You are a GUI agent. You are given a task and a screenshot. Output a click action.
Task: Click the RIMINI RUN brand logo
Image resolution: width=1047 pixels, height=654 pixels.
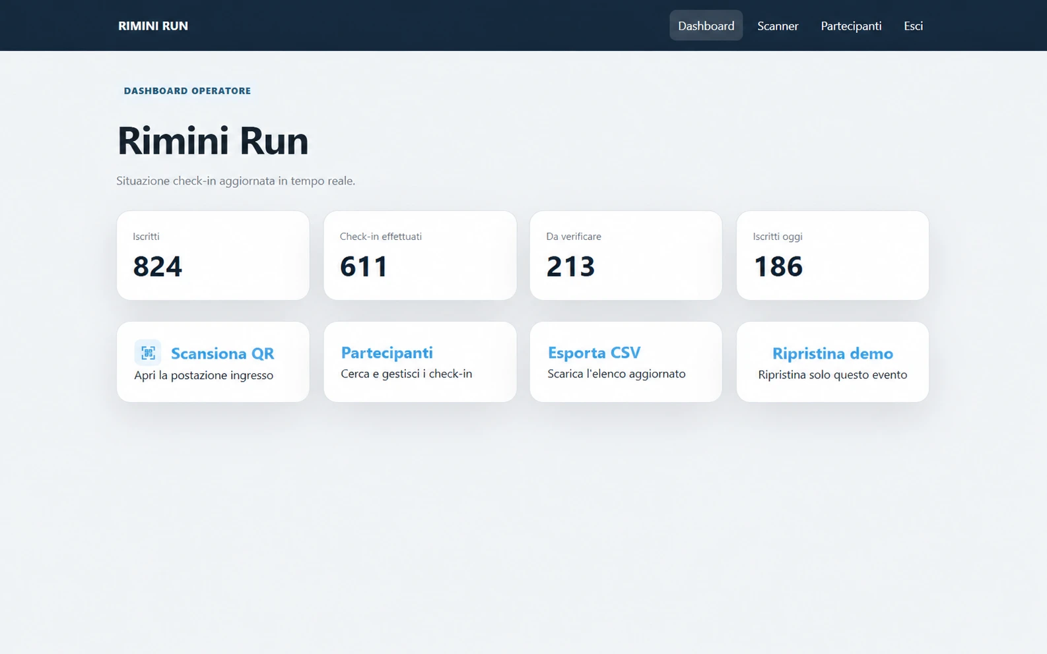(x=153, y=26)
